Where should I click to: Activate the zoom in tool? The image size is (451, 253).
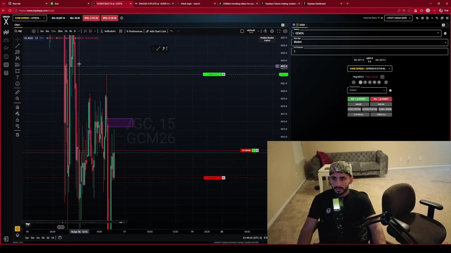tap(17, 98)
